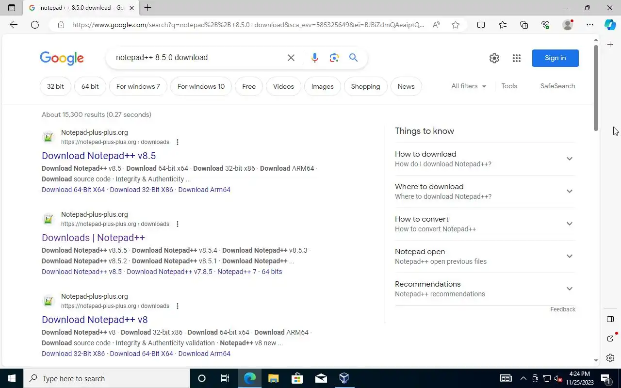Switch to News results
621x388 pixels.
click(x=406, y=86)
